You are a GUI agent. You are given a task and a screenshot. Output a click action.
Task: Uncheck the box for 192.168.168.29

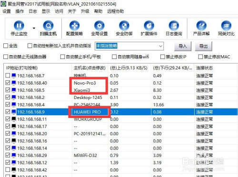click(x=8, y=155)
